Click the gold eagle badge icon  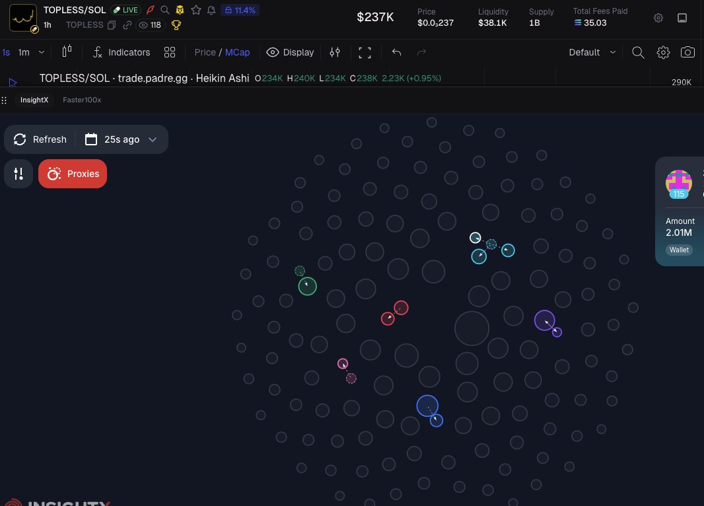pyautogui.click(x=180, y=10)
